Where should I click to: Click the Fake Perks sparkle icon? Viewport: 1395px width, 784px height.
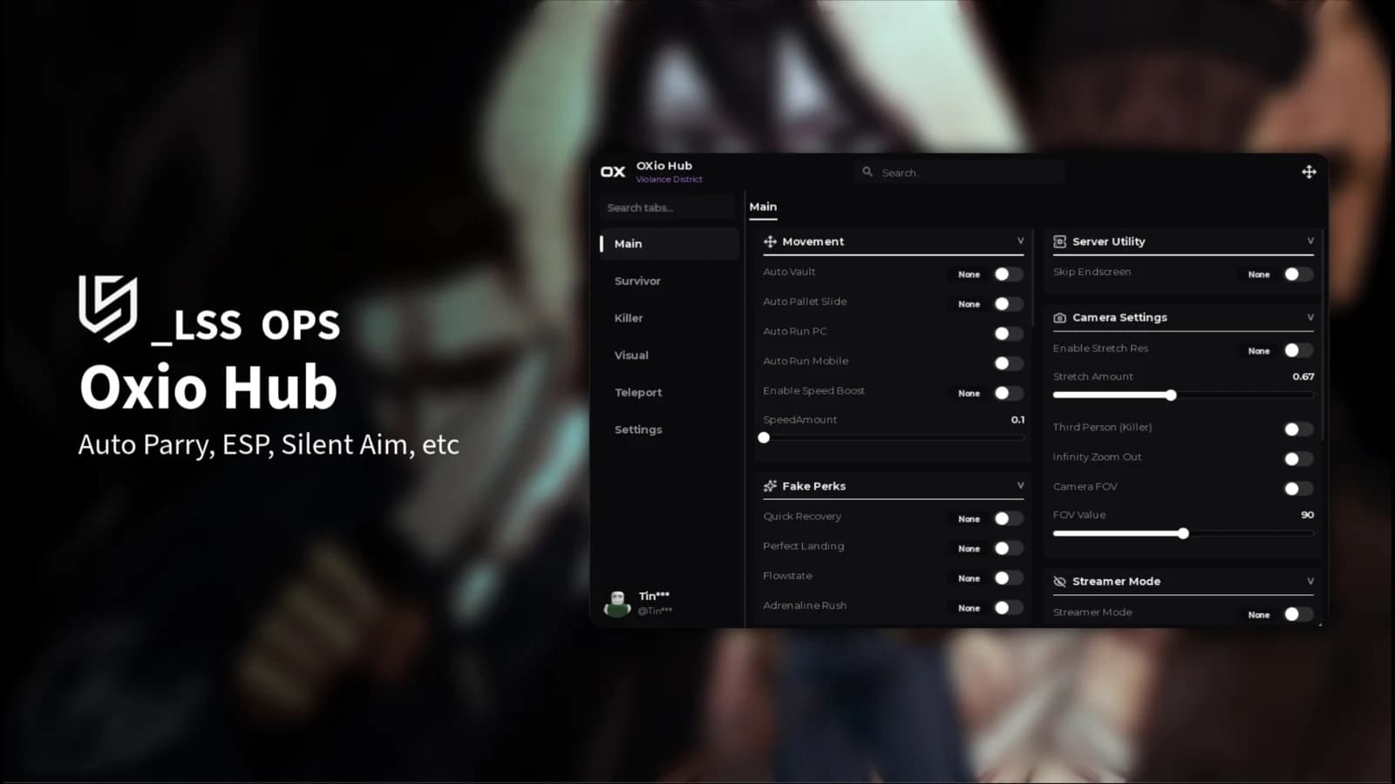770,486
